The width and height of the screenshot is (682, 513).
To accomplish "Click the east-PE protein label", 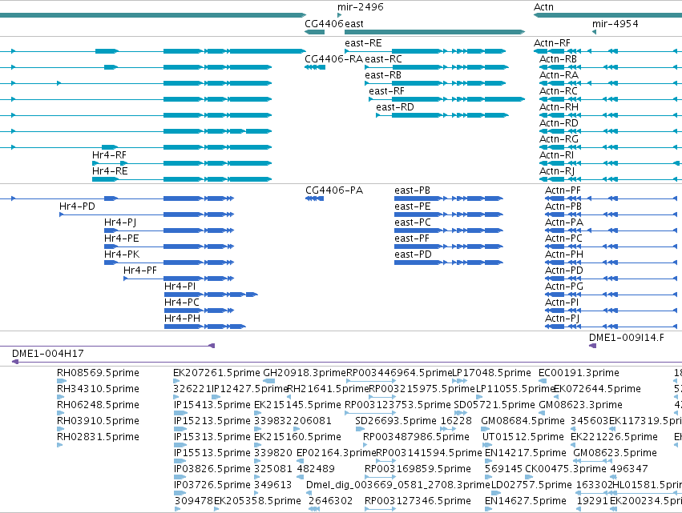I will click(413, 206).
